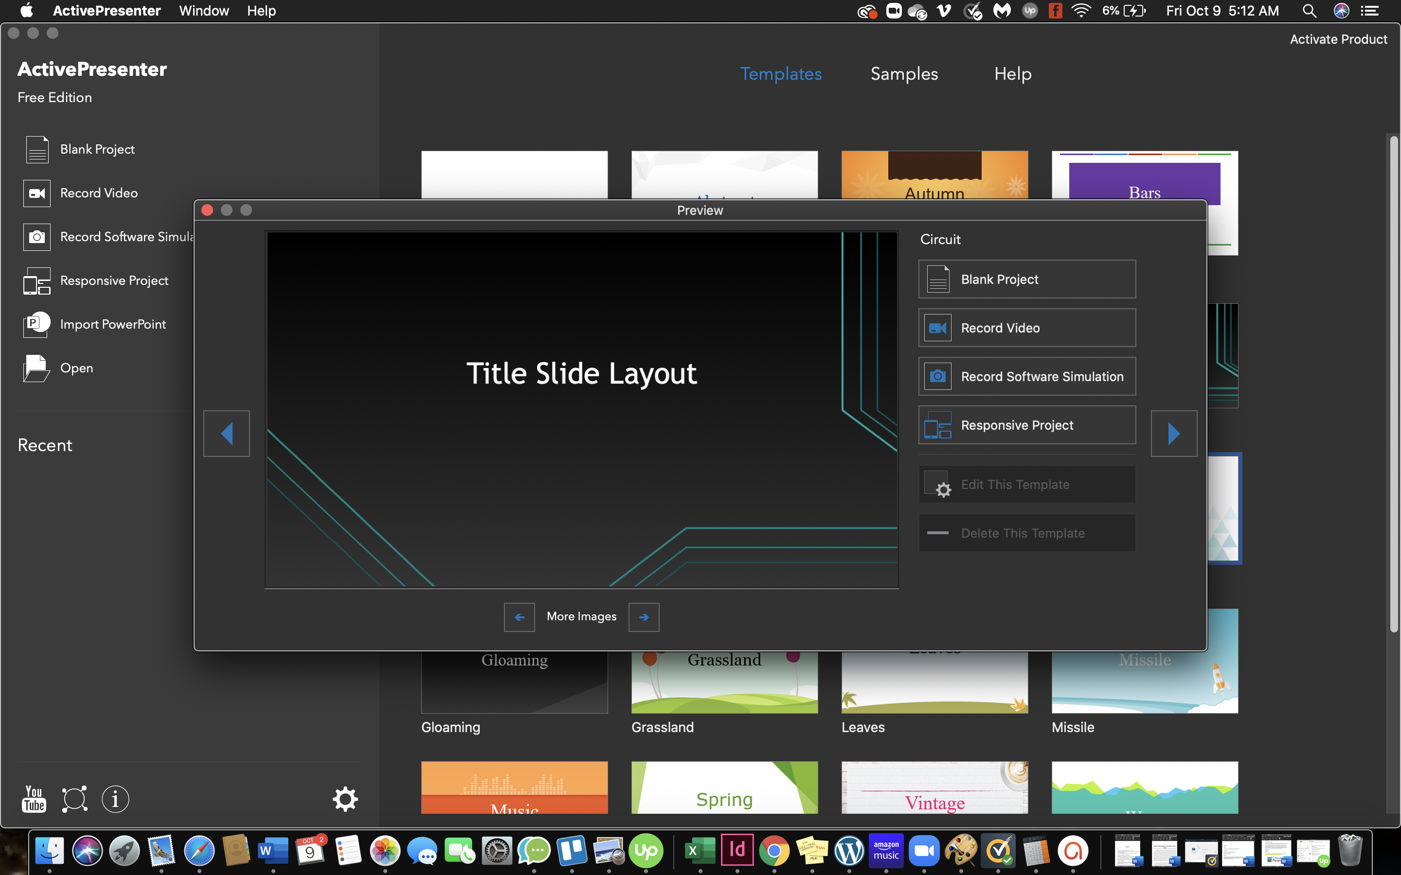Select the Autumn template thumbnail
This screenshot has height=875, width=1401.
(934, 175)
